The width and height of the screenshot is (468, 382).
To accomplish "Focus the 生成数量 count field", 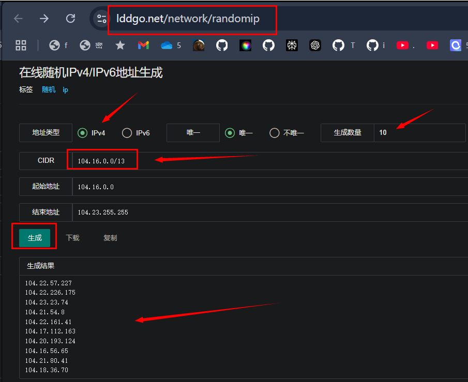I will pyautogui.click(x=419, y=133).
